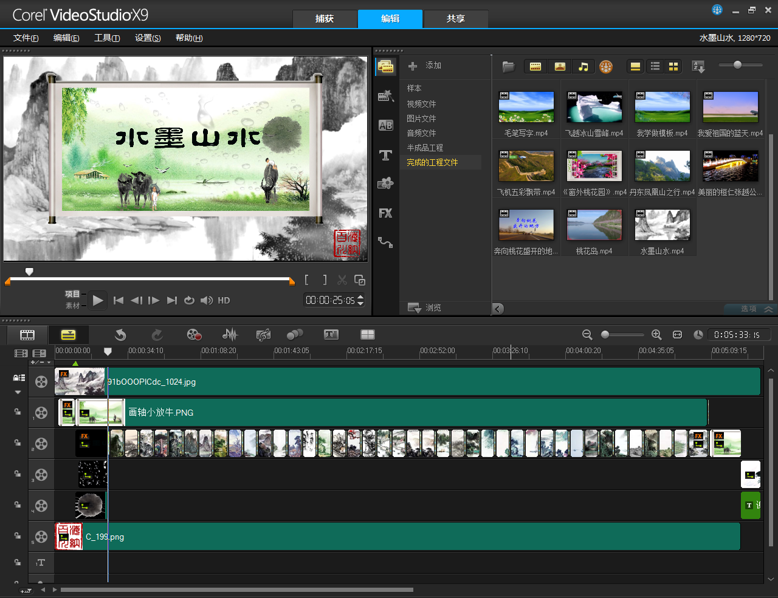Sort library clips icon
Image resolution: width=778 pixels, height=598 pixels.
(698, 67)
